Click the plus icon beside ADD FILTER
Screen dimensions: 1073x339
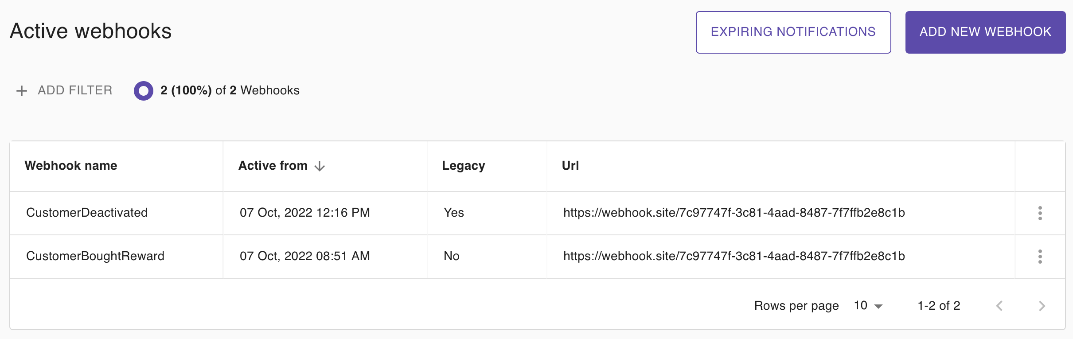(22, 91)
